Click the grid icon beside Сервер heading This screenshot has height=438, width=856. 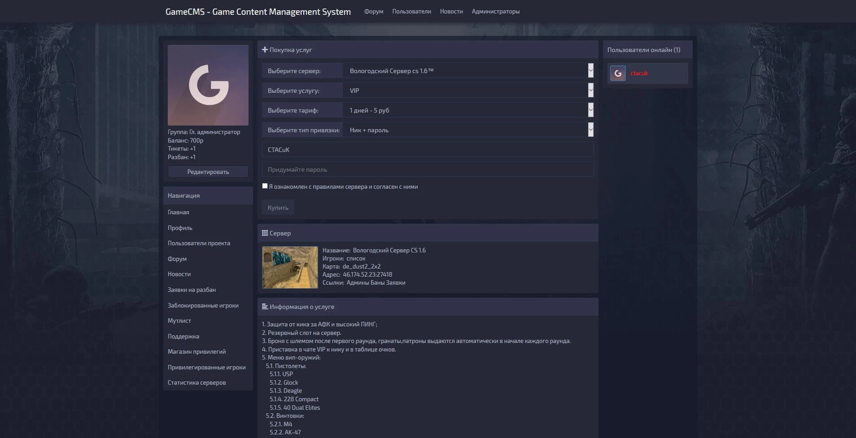tap(265, 233)
